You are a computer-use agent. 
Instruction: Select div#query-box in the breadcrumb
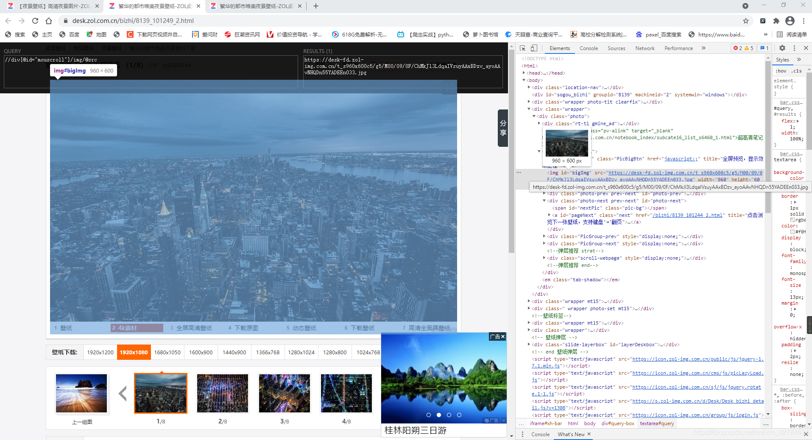[x=618, y=423]
